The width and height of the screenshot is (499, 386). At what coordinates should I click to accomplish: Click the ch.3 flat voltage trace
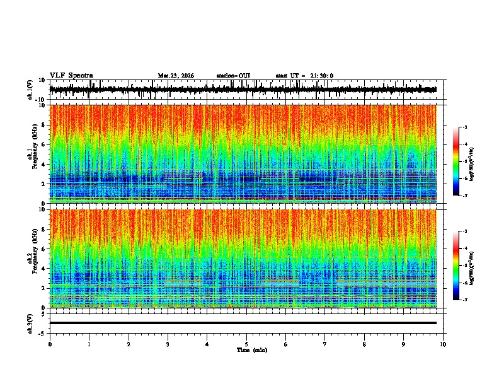click(243, 323)
